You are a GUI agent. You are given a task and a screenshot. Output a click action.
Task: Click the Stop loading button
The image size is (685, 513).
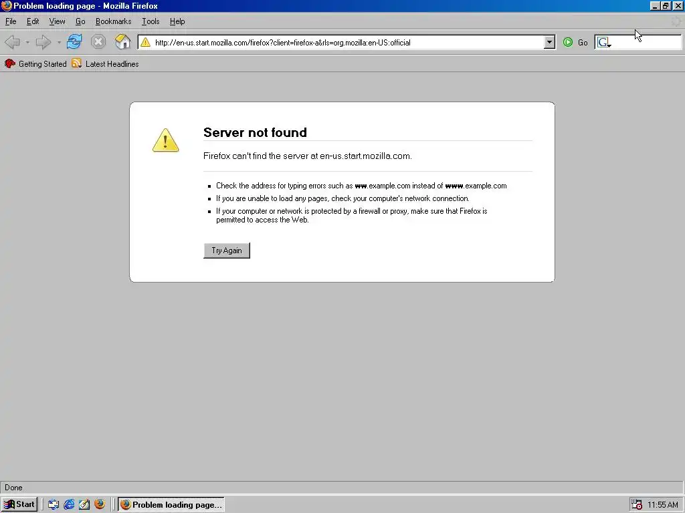(x=98, y=42)
